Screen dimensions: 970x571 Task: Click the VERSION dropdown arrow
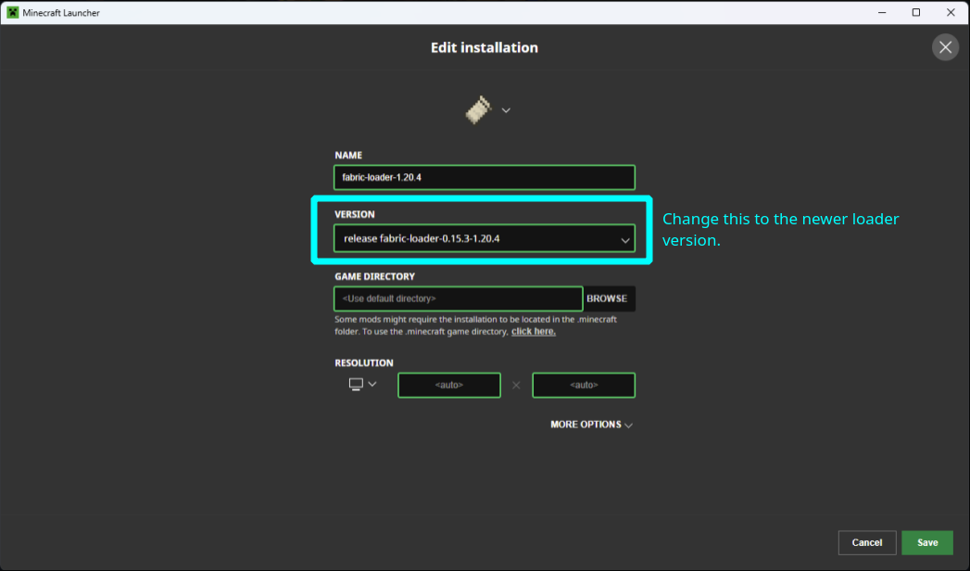(x=626, y=238)
